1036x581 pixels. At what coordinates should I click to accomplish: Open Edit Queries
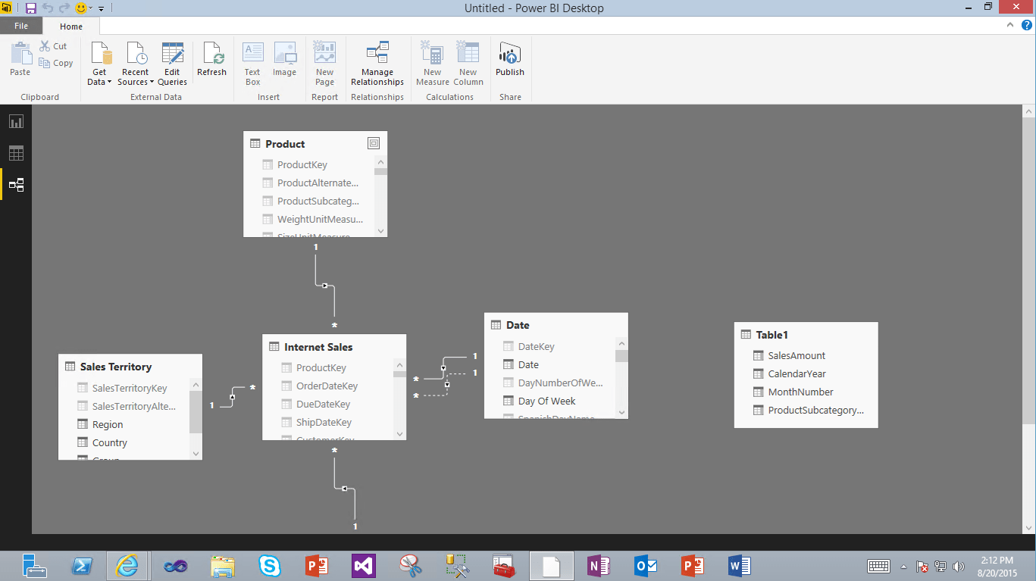(x=173, y=64)
